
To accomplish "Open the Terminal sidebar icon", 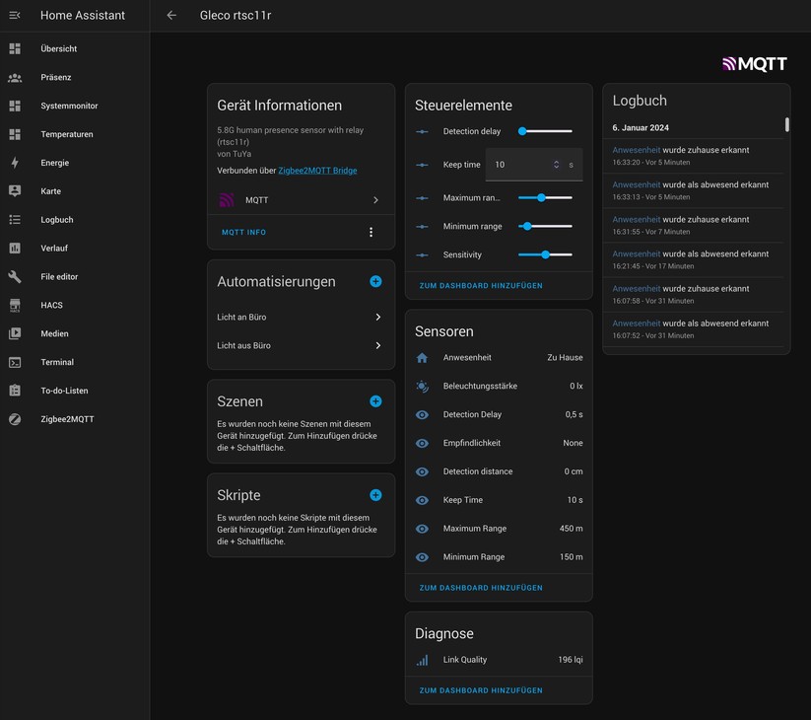I will [x=14, y=362].
